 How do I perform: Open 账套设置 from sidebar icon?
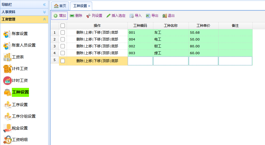(x=7, y=34)
